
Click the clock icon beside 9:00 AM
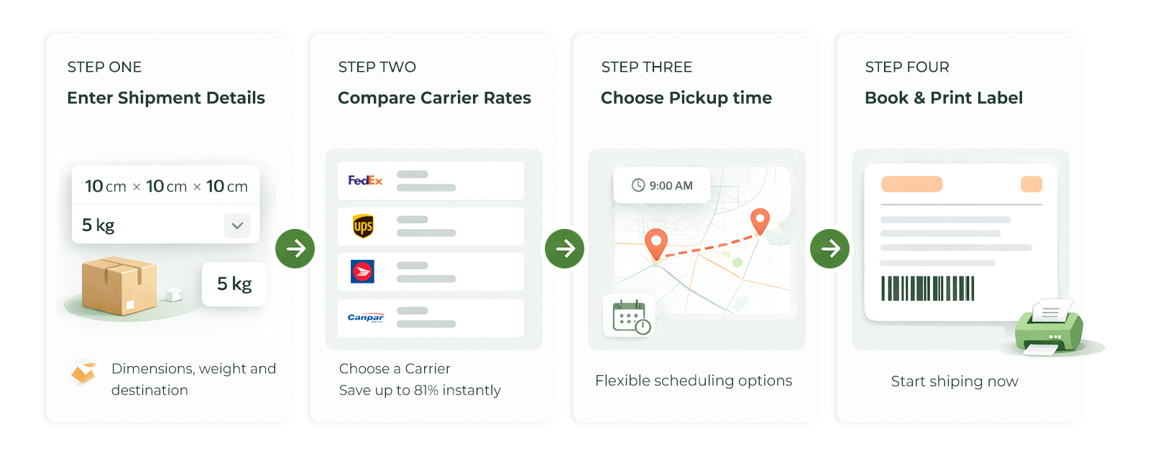638,185
